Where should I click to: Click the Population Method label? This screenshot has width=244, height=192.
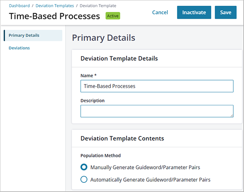pos(101,156)
